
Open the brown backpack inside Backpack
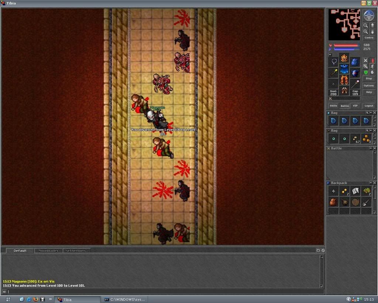333,202
